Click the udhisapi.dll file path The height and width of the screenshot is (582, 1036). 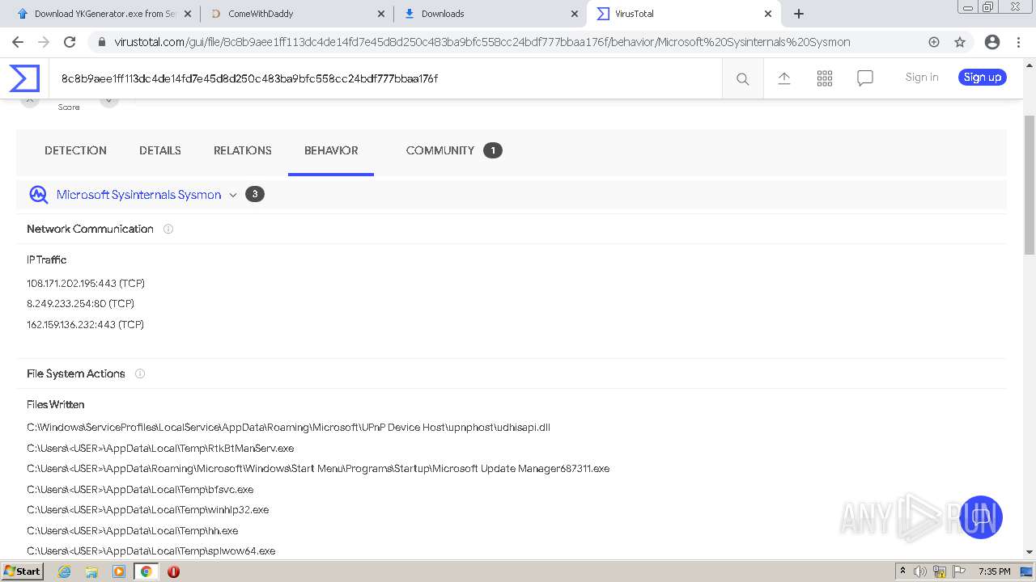coord(288,428)
